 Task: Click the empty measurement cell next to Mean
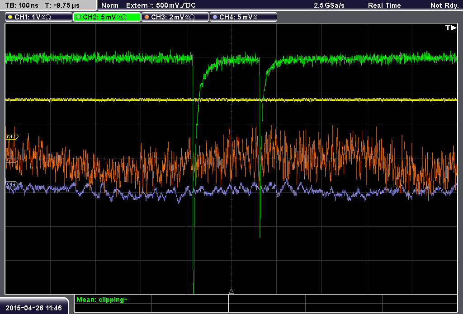coord(190,299)
